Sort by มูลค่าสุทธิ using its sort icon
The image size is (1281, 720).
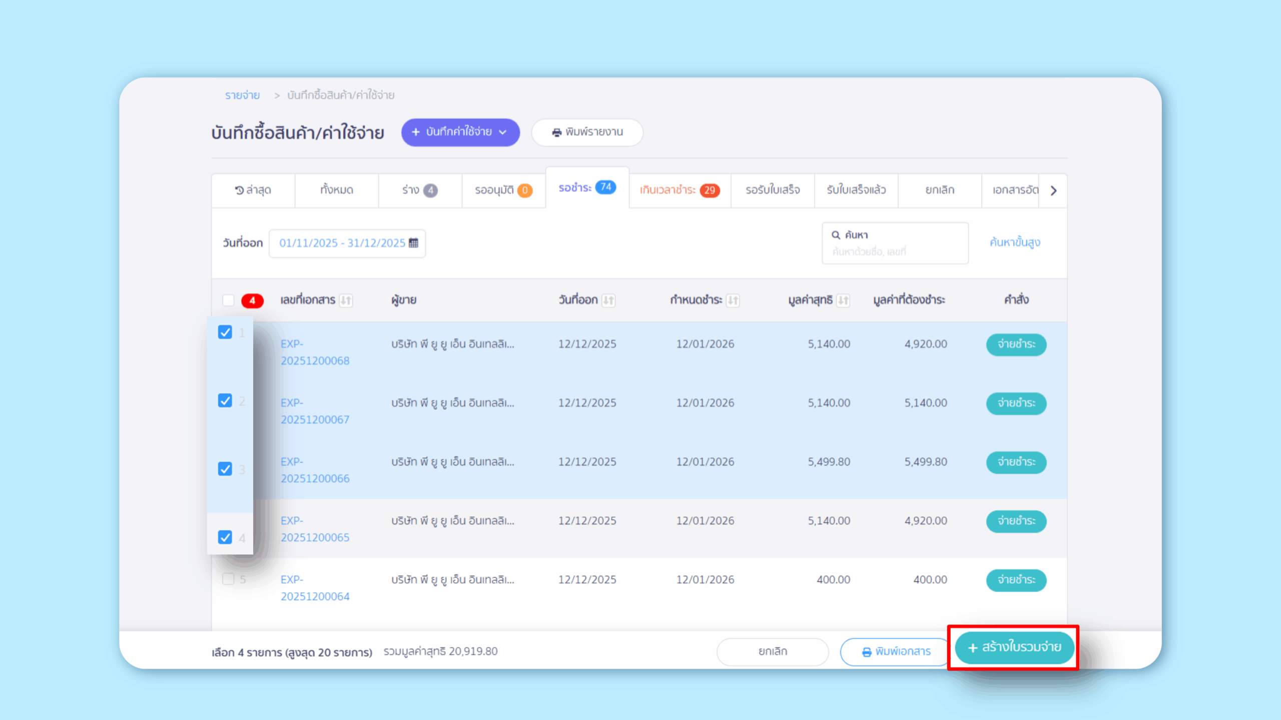click(843, 300)
